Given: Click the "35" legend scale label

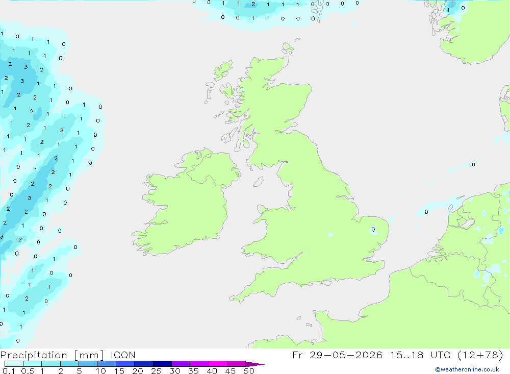Looking at the screenshot, I should pyautogui.click(x=193, y=371).
